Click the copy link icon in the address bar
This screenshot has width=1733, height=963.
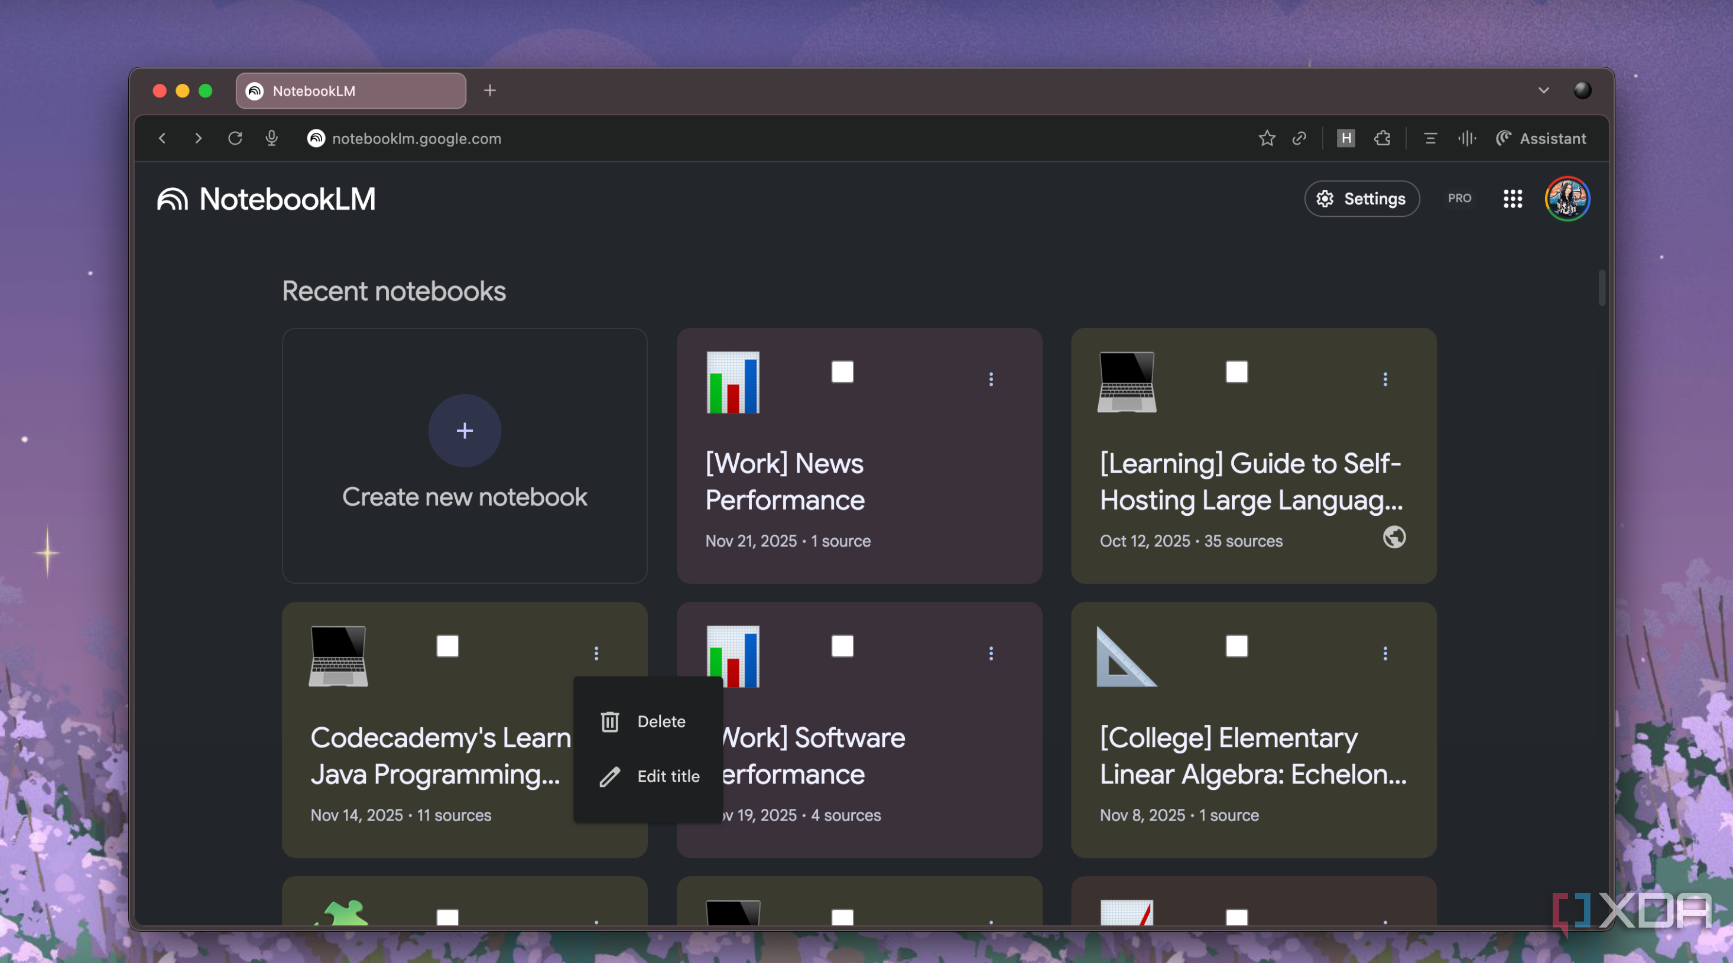tap(1299, 138)
